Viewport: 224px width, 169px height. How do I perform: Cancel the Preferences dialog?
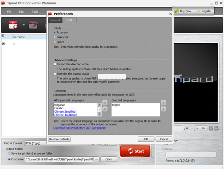pos(164,139)
